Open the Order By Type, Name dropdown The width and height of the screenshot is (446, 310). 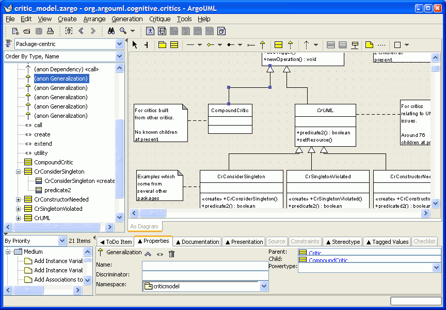pos(119,56)
